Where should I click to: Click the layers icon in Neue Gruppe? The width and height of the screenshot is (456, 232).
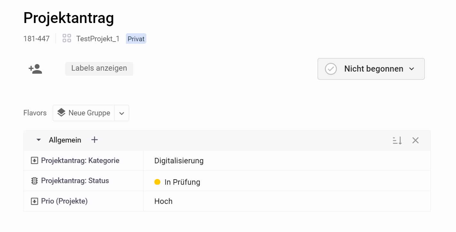pos(61,113)
